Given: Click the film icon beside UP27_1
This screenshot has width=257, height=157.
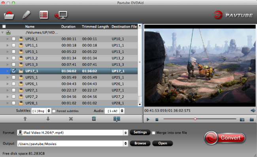Looking at the screenshot, I should pos(21,90).
